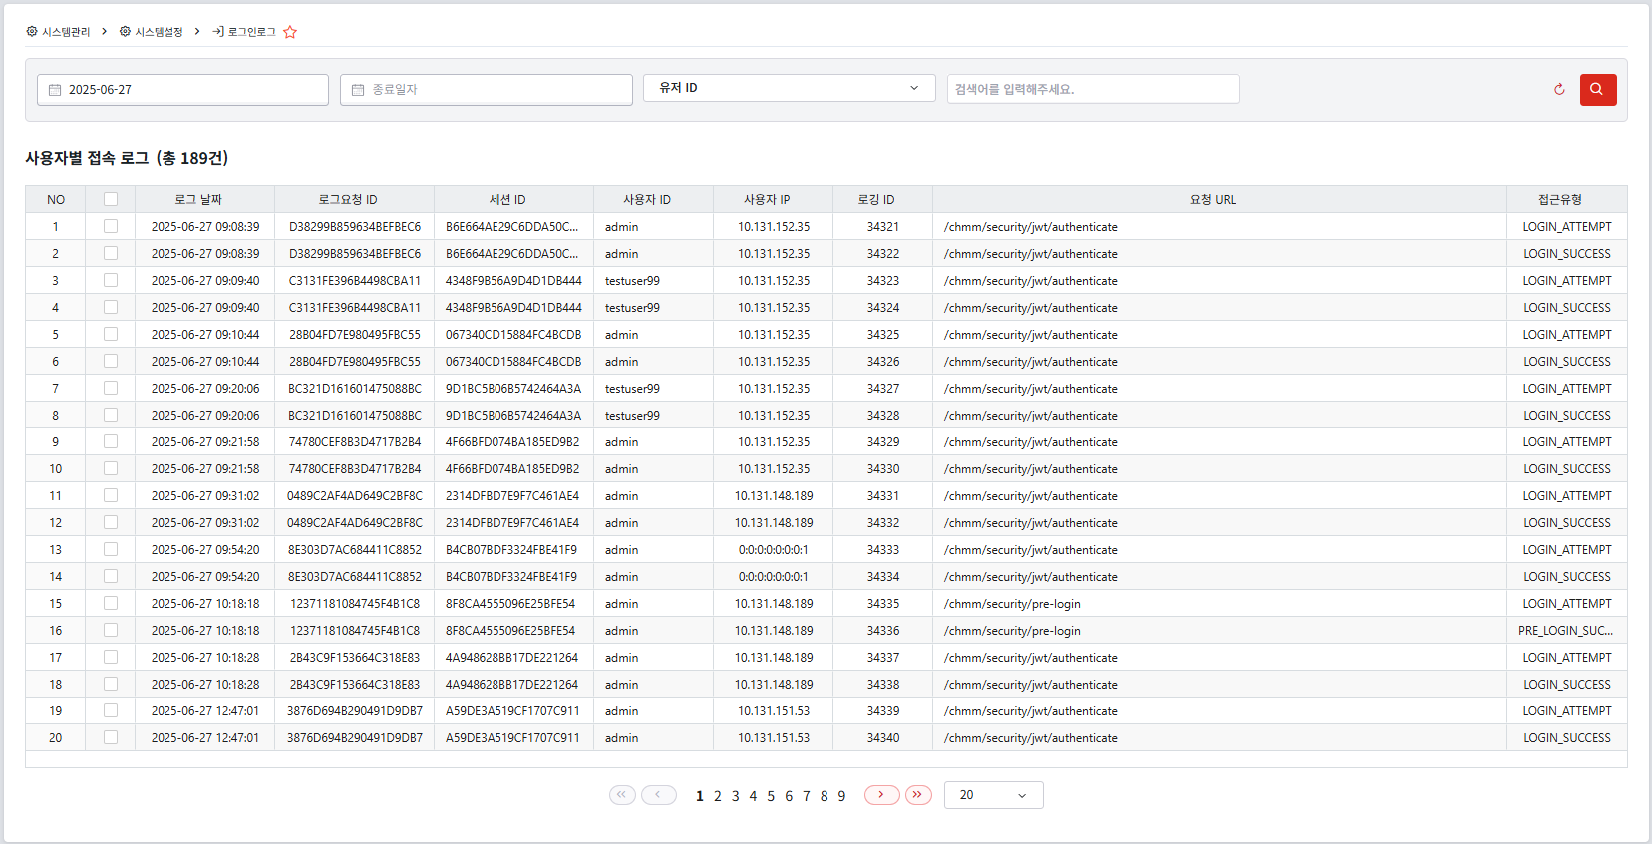Select IP 0:0:0:0:0:0:0:1 in row 13
The image size is (1652, 844).
[774, 549]
